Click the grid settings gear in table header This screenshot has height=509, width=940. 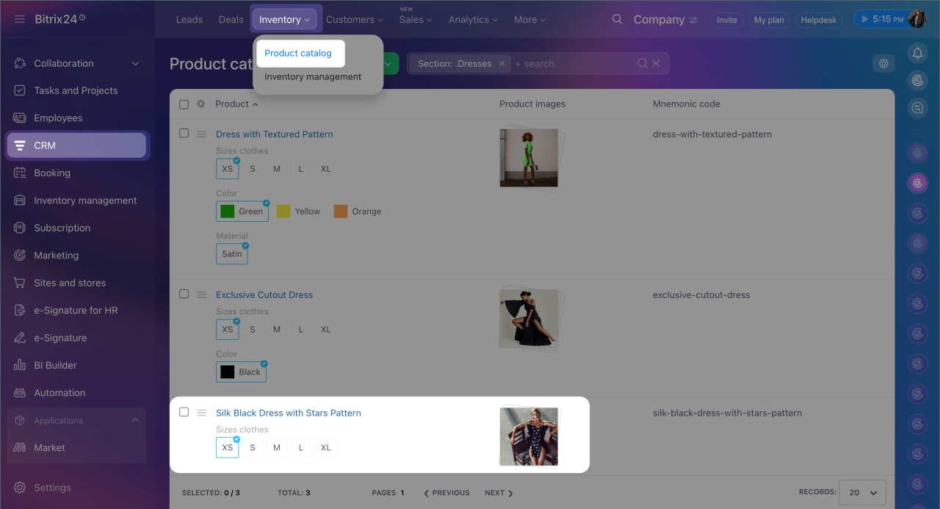(201, 104)
